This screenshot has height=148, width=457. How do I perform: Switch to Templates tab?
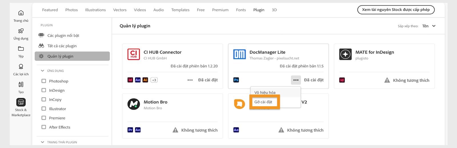180,10
